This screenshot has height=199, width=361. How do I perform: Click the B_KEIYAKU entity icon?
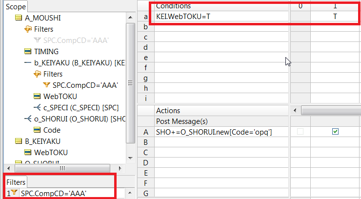[19, 141]
